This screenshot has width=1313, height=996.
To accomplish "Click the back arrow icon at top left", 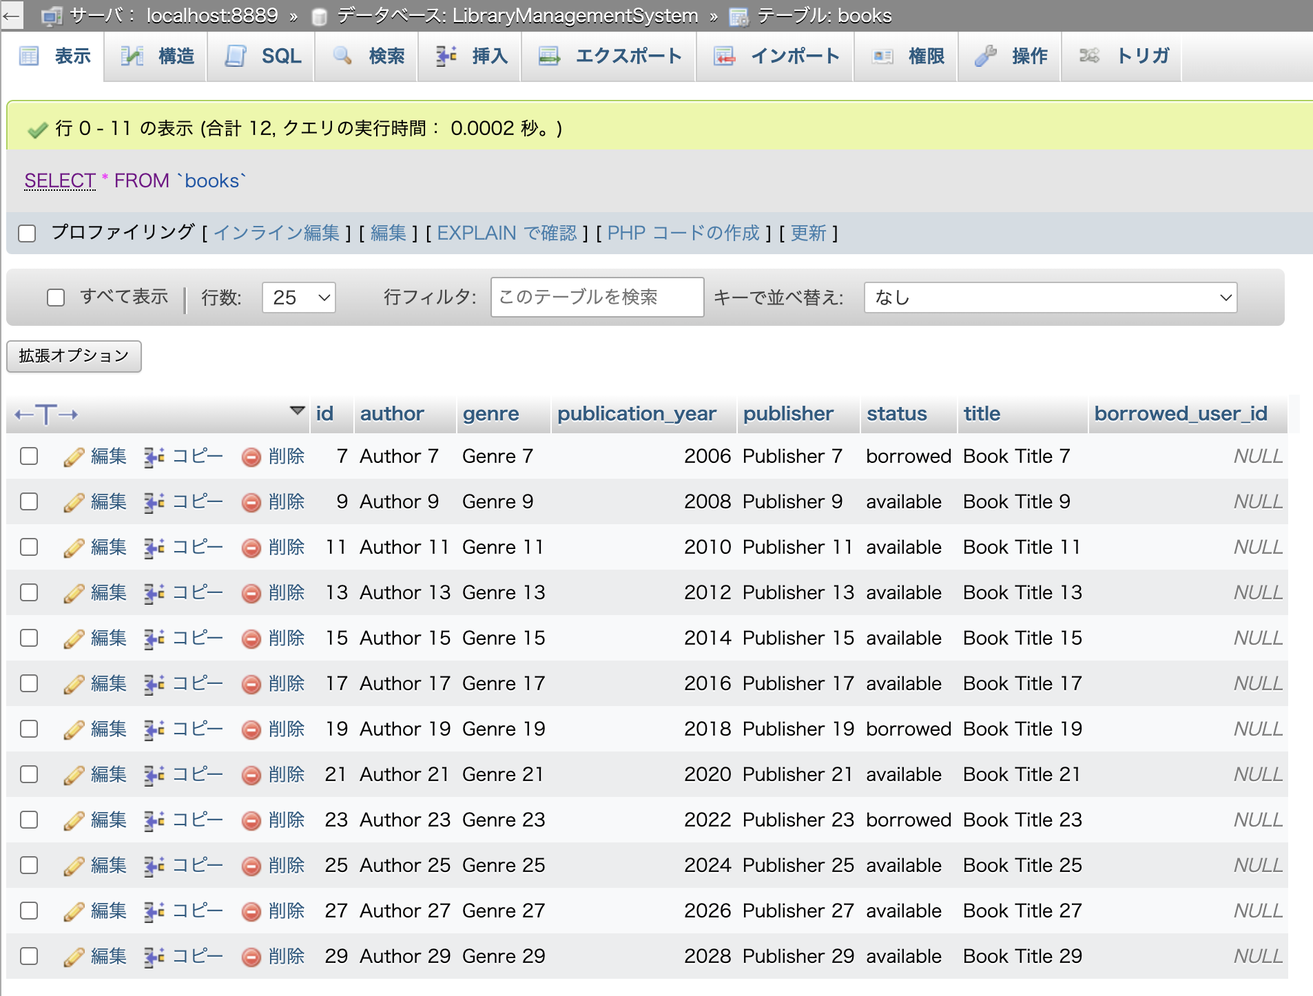I will [11, 15].
